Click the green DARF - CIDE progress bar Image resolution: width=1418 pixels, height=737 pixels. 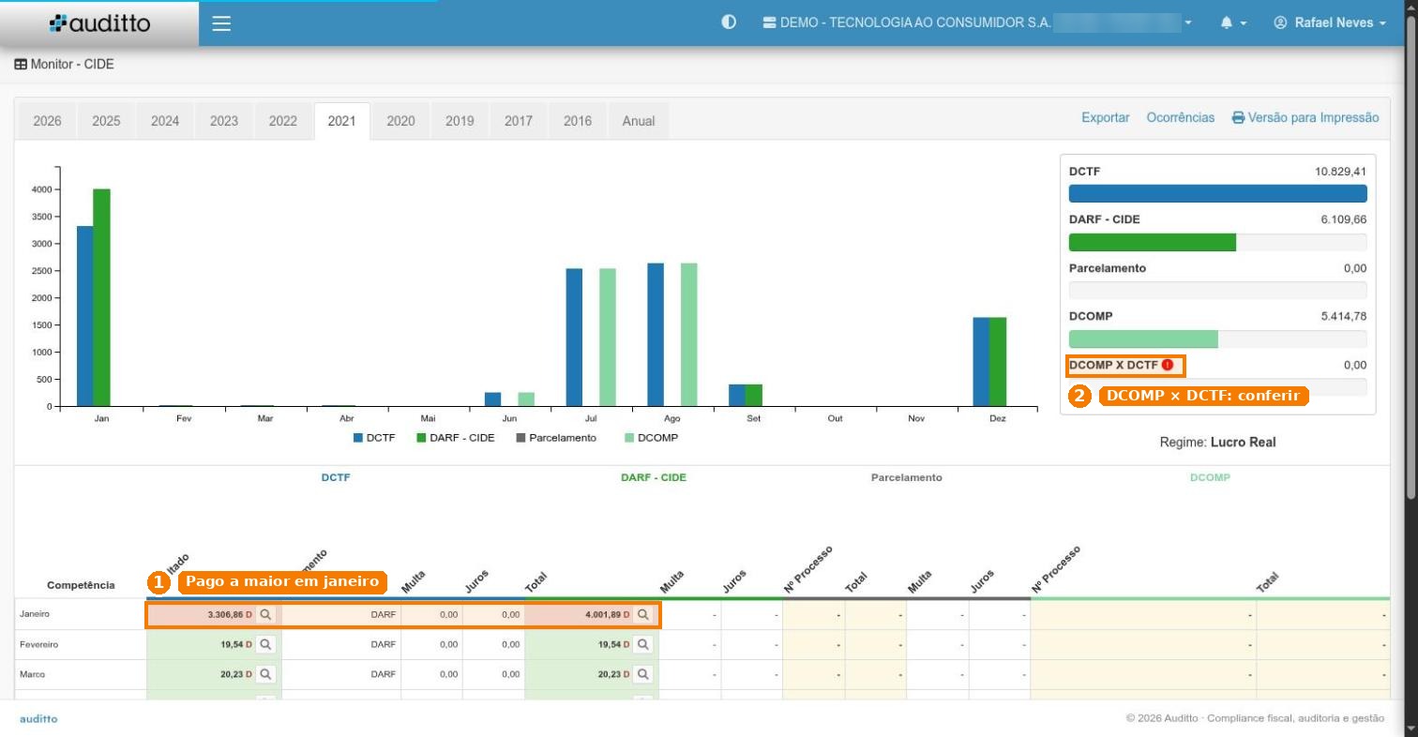(1153, 243)
